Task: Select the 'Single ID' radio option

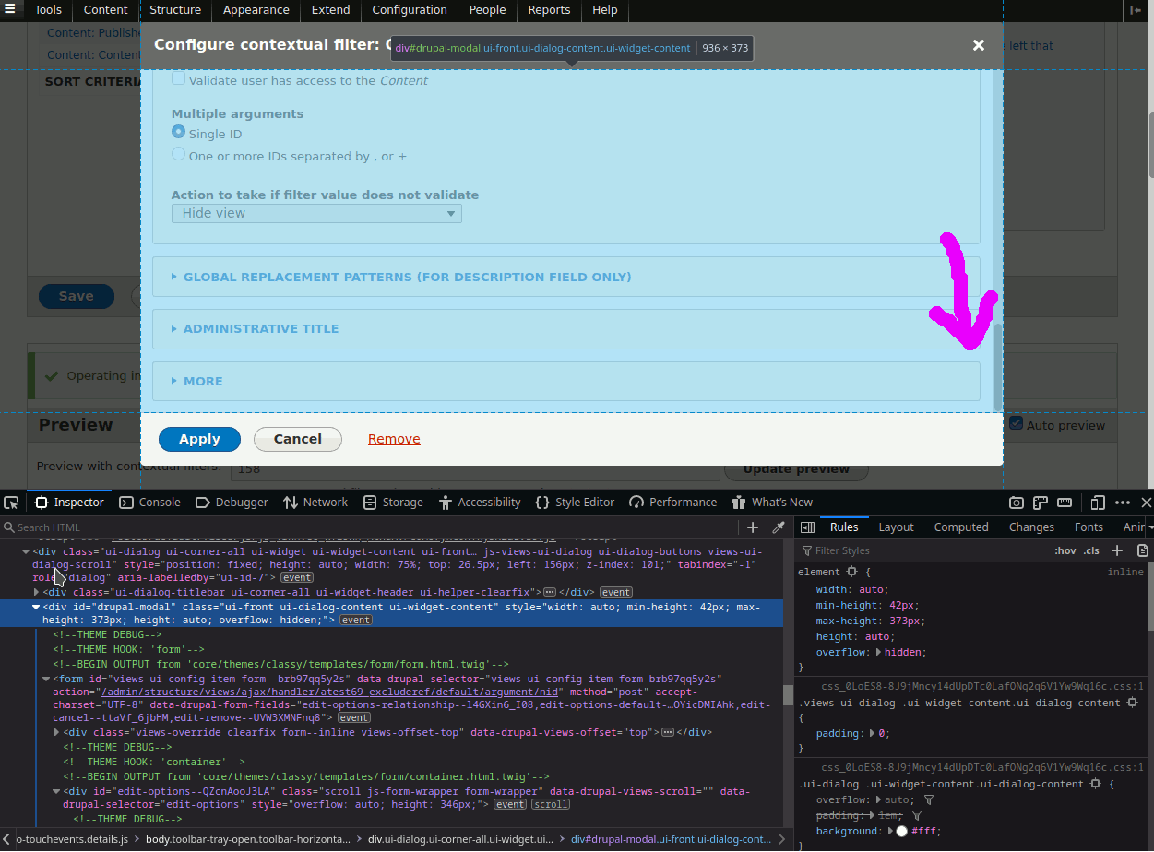Action: click(x=179, y=133)
